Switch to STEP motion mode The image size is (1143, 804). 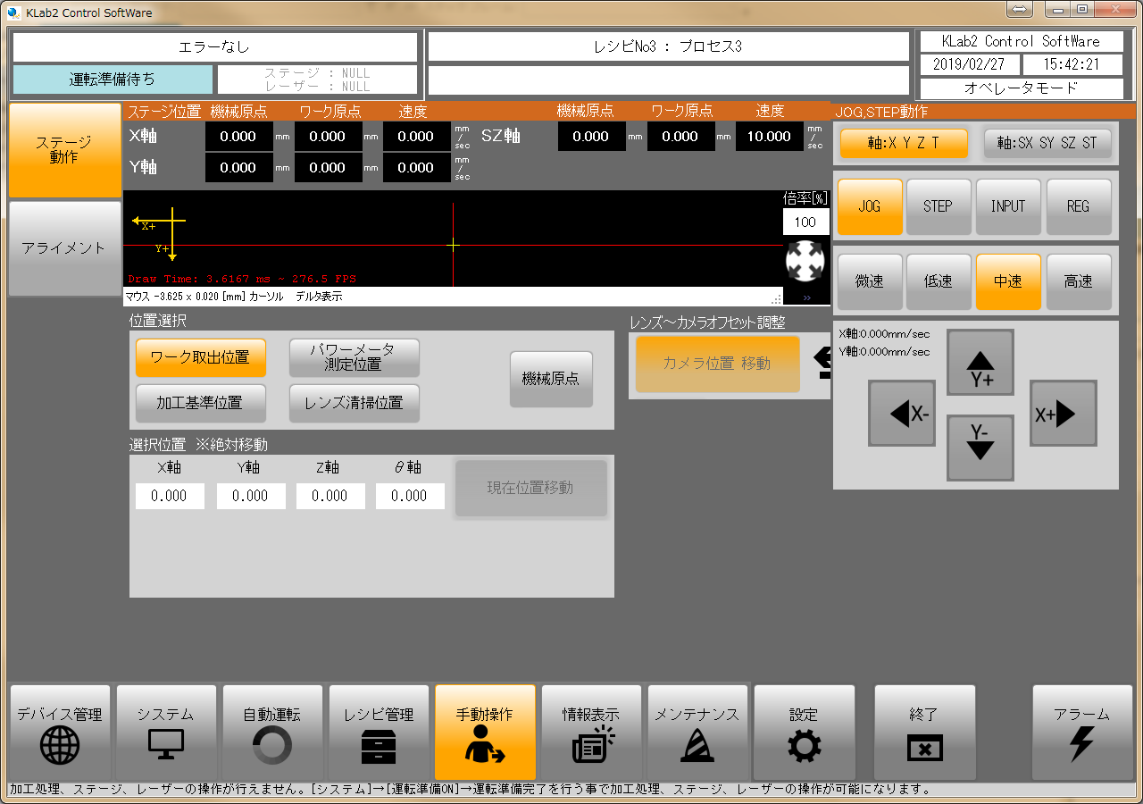click(x=938, y=206)
